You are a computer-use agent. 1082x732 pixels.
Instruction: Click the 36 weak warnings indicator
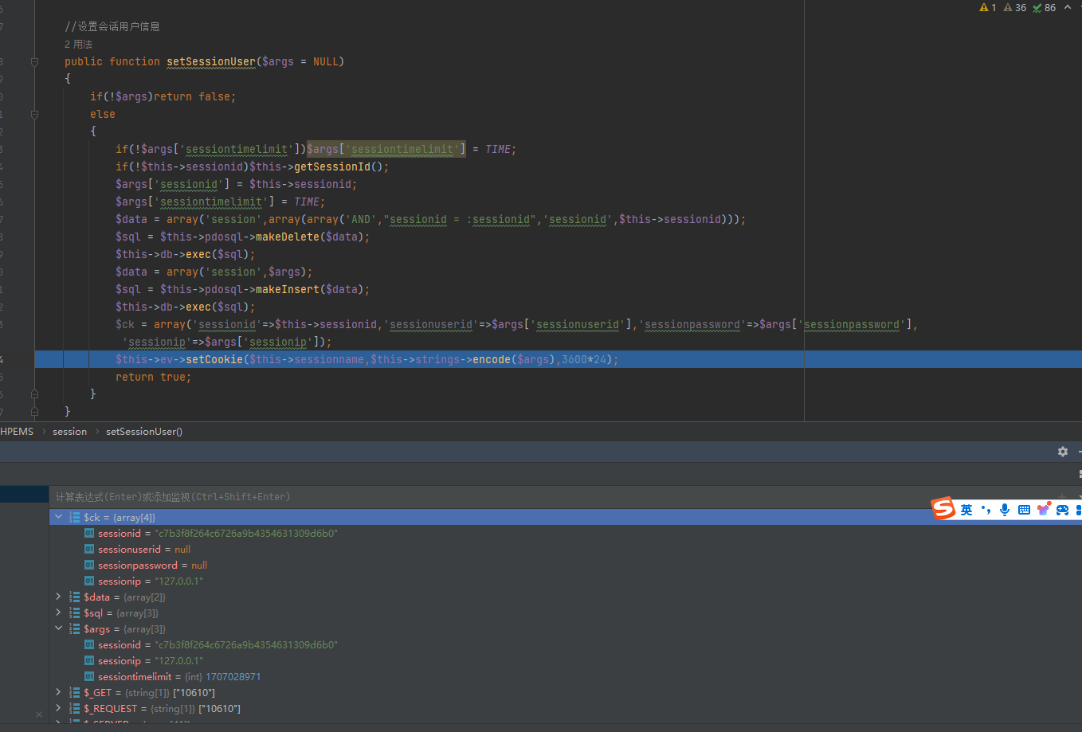coord(1015,8)
